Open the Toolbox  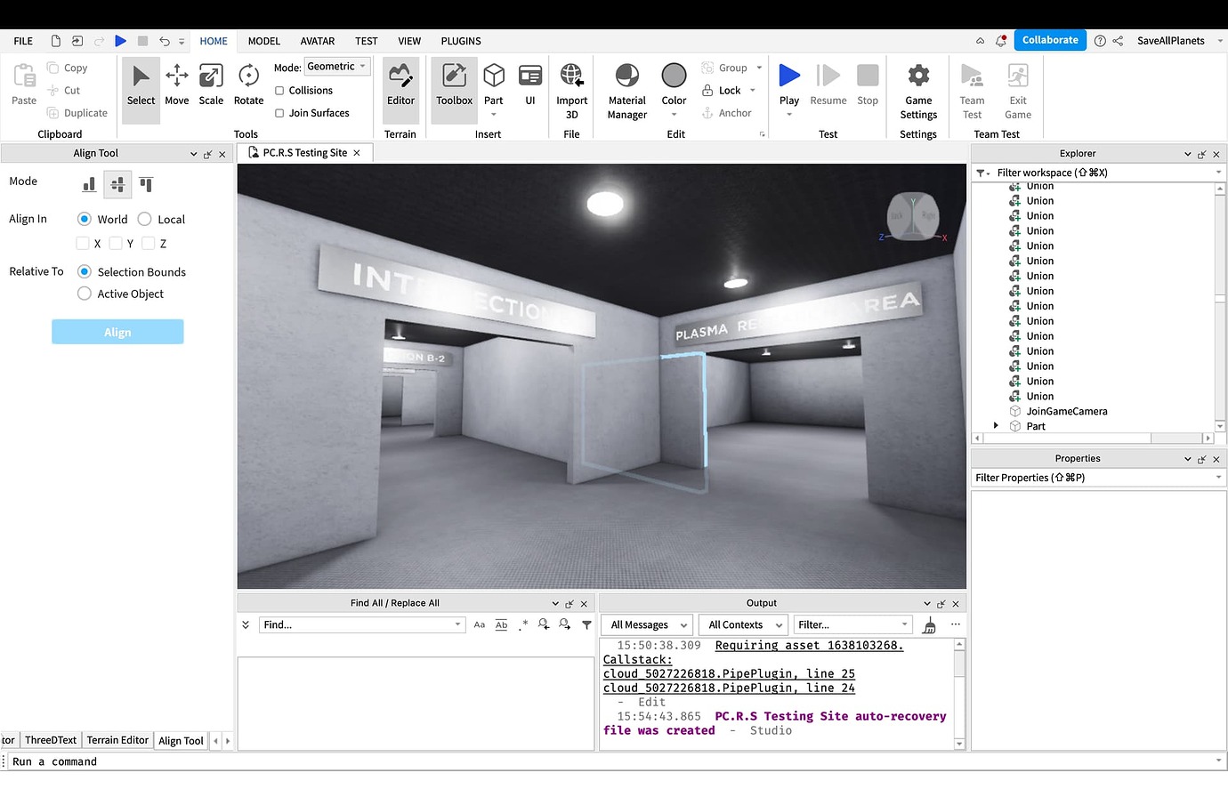tap(454, 85)
